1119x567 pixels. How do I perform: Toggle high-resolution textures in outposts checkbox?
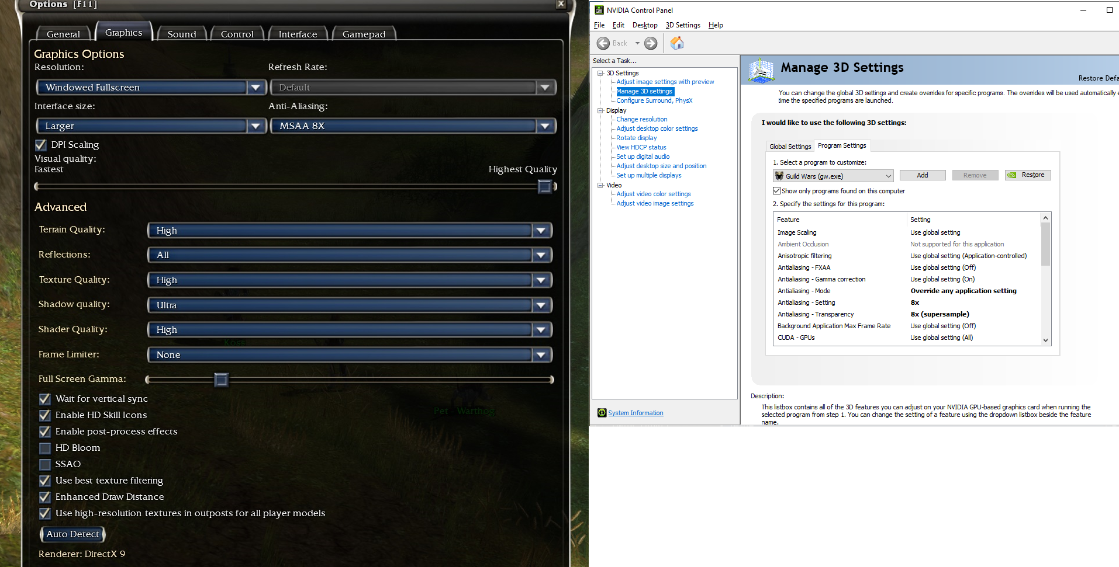[45, 513]
